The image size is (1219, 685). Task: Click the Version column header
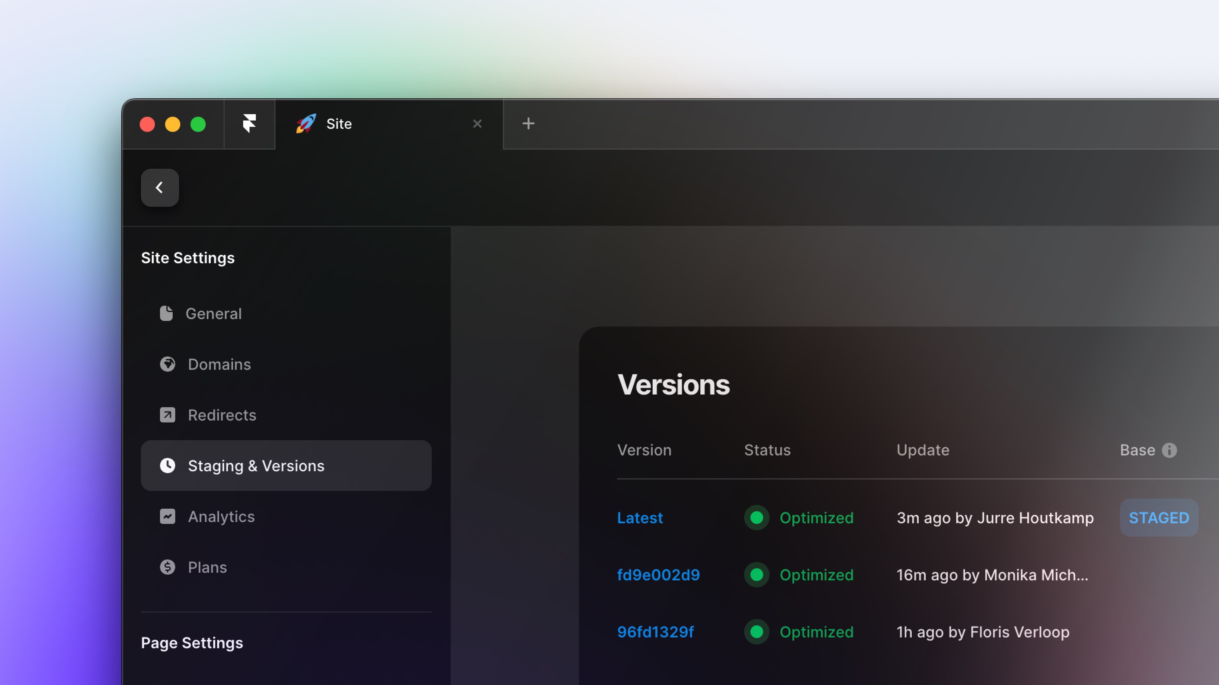tap(644, 450)
